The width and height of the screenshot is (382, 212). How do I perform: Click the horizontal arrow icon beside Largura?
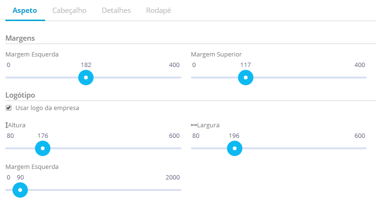pos(194,125)
